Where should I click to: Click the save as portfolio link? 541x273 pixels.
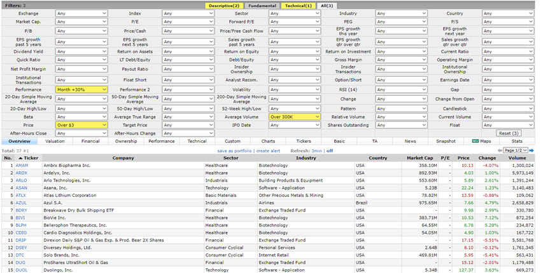234,151
